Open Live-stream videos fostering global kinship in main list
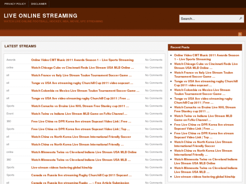The height and width of the screenshot is (184, 246). tap(62, 167)
